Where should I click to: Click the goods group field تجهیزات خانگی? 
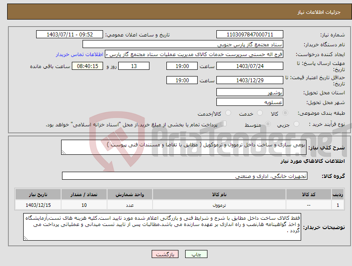pyautogui.click(x=185, y=176)
